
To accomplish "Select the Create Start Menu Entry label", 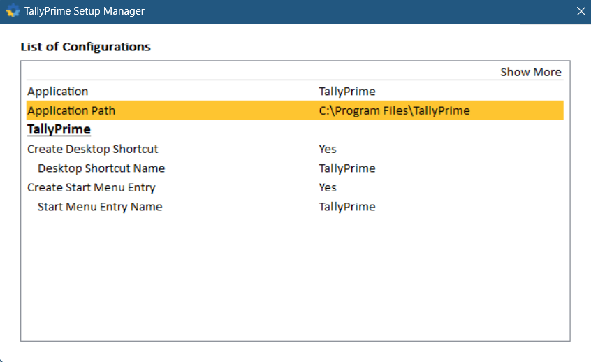I will click(92, 187).
